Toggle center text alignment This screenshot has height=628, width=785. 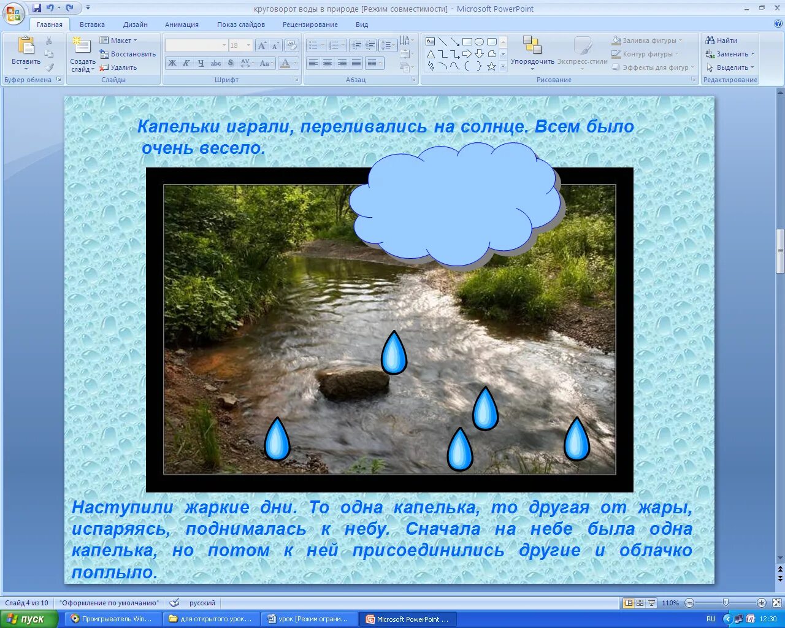click(328, 63)
